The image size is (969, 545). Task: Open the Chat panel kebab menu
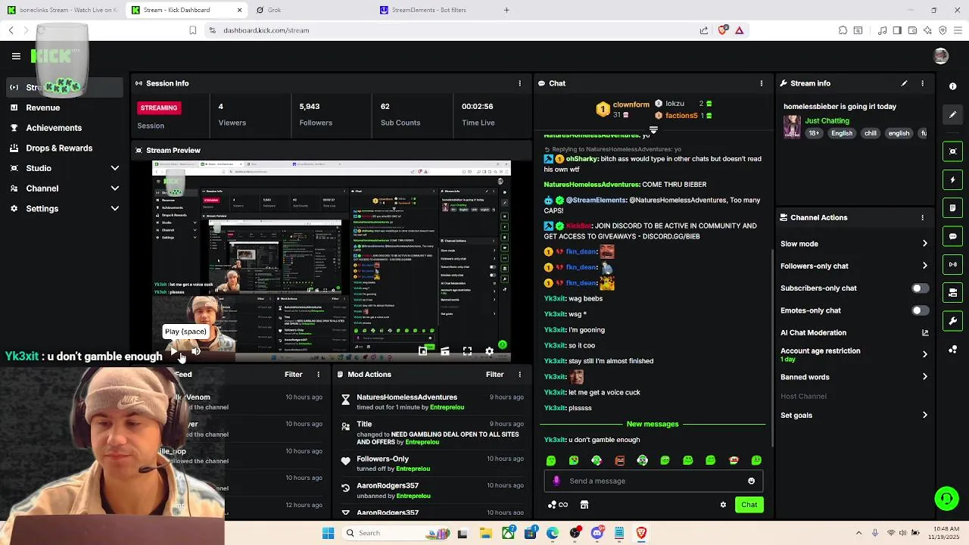(762, 83)
